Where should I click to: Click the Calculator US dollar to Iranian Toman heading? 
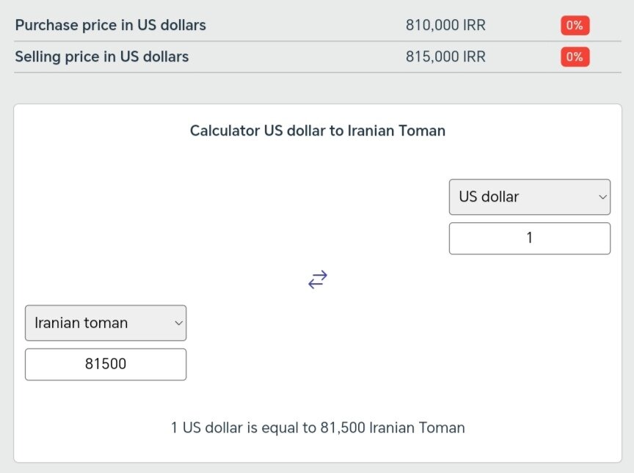[317, 131]
